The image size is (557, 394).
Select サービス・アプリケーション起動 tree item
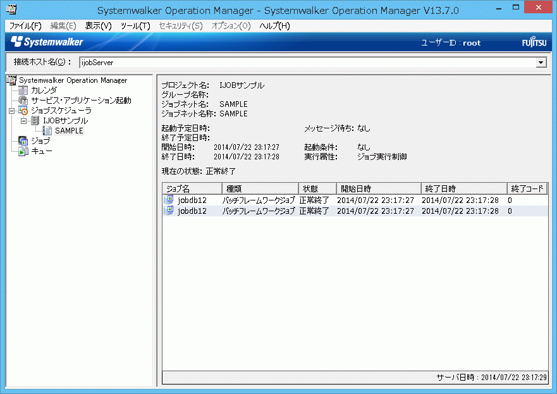81,101
